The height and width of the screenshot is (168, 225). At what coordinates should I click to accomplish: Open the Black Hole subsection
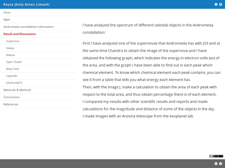pyautogui.click(x=38, y=69)
